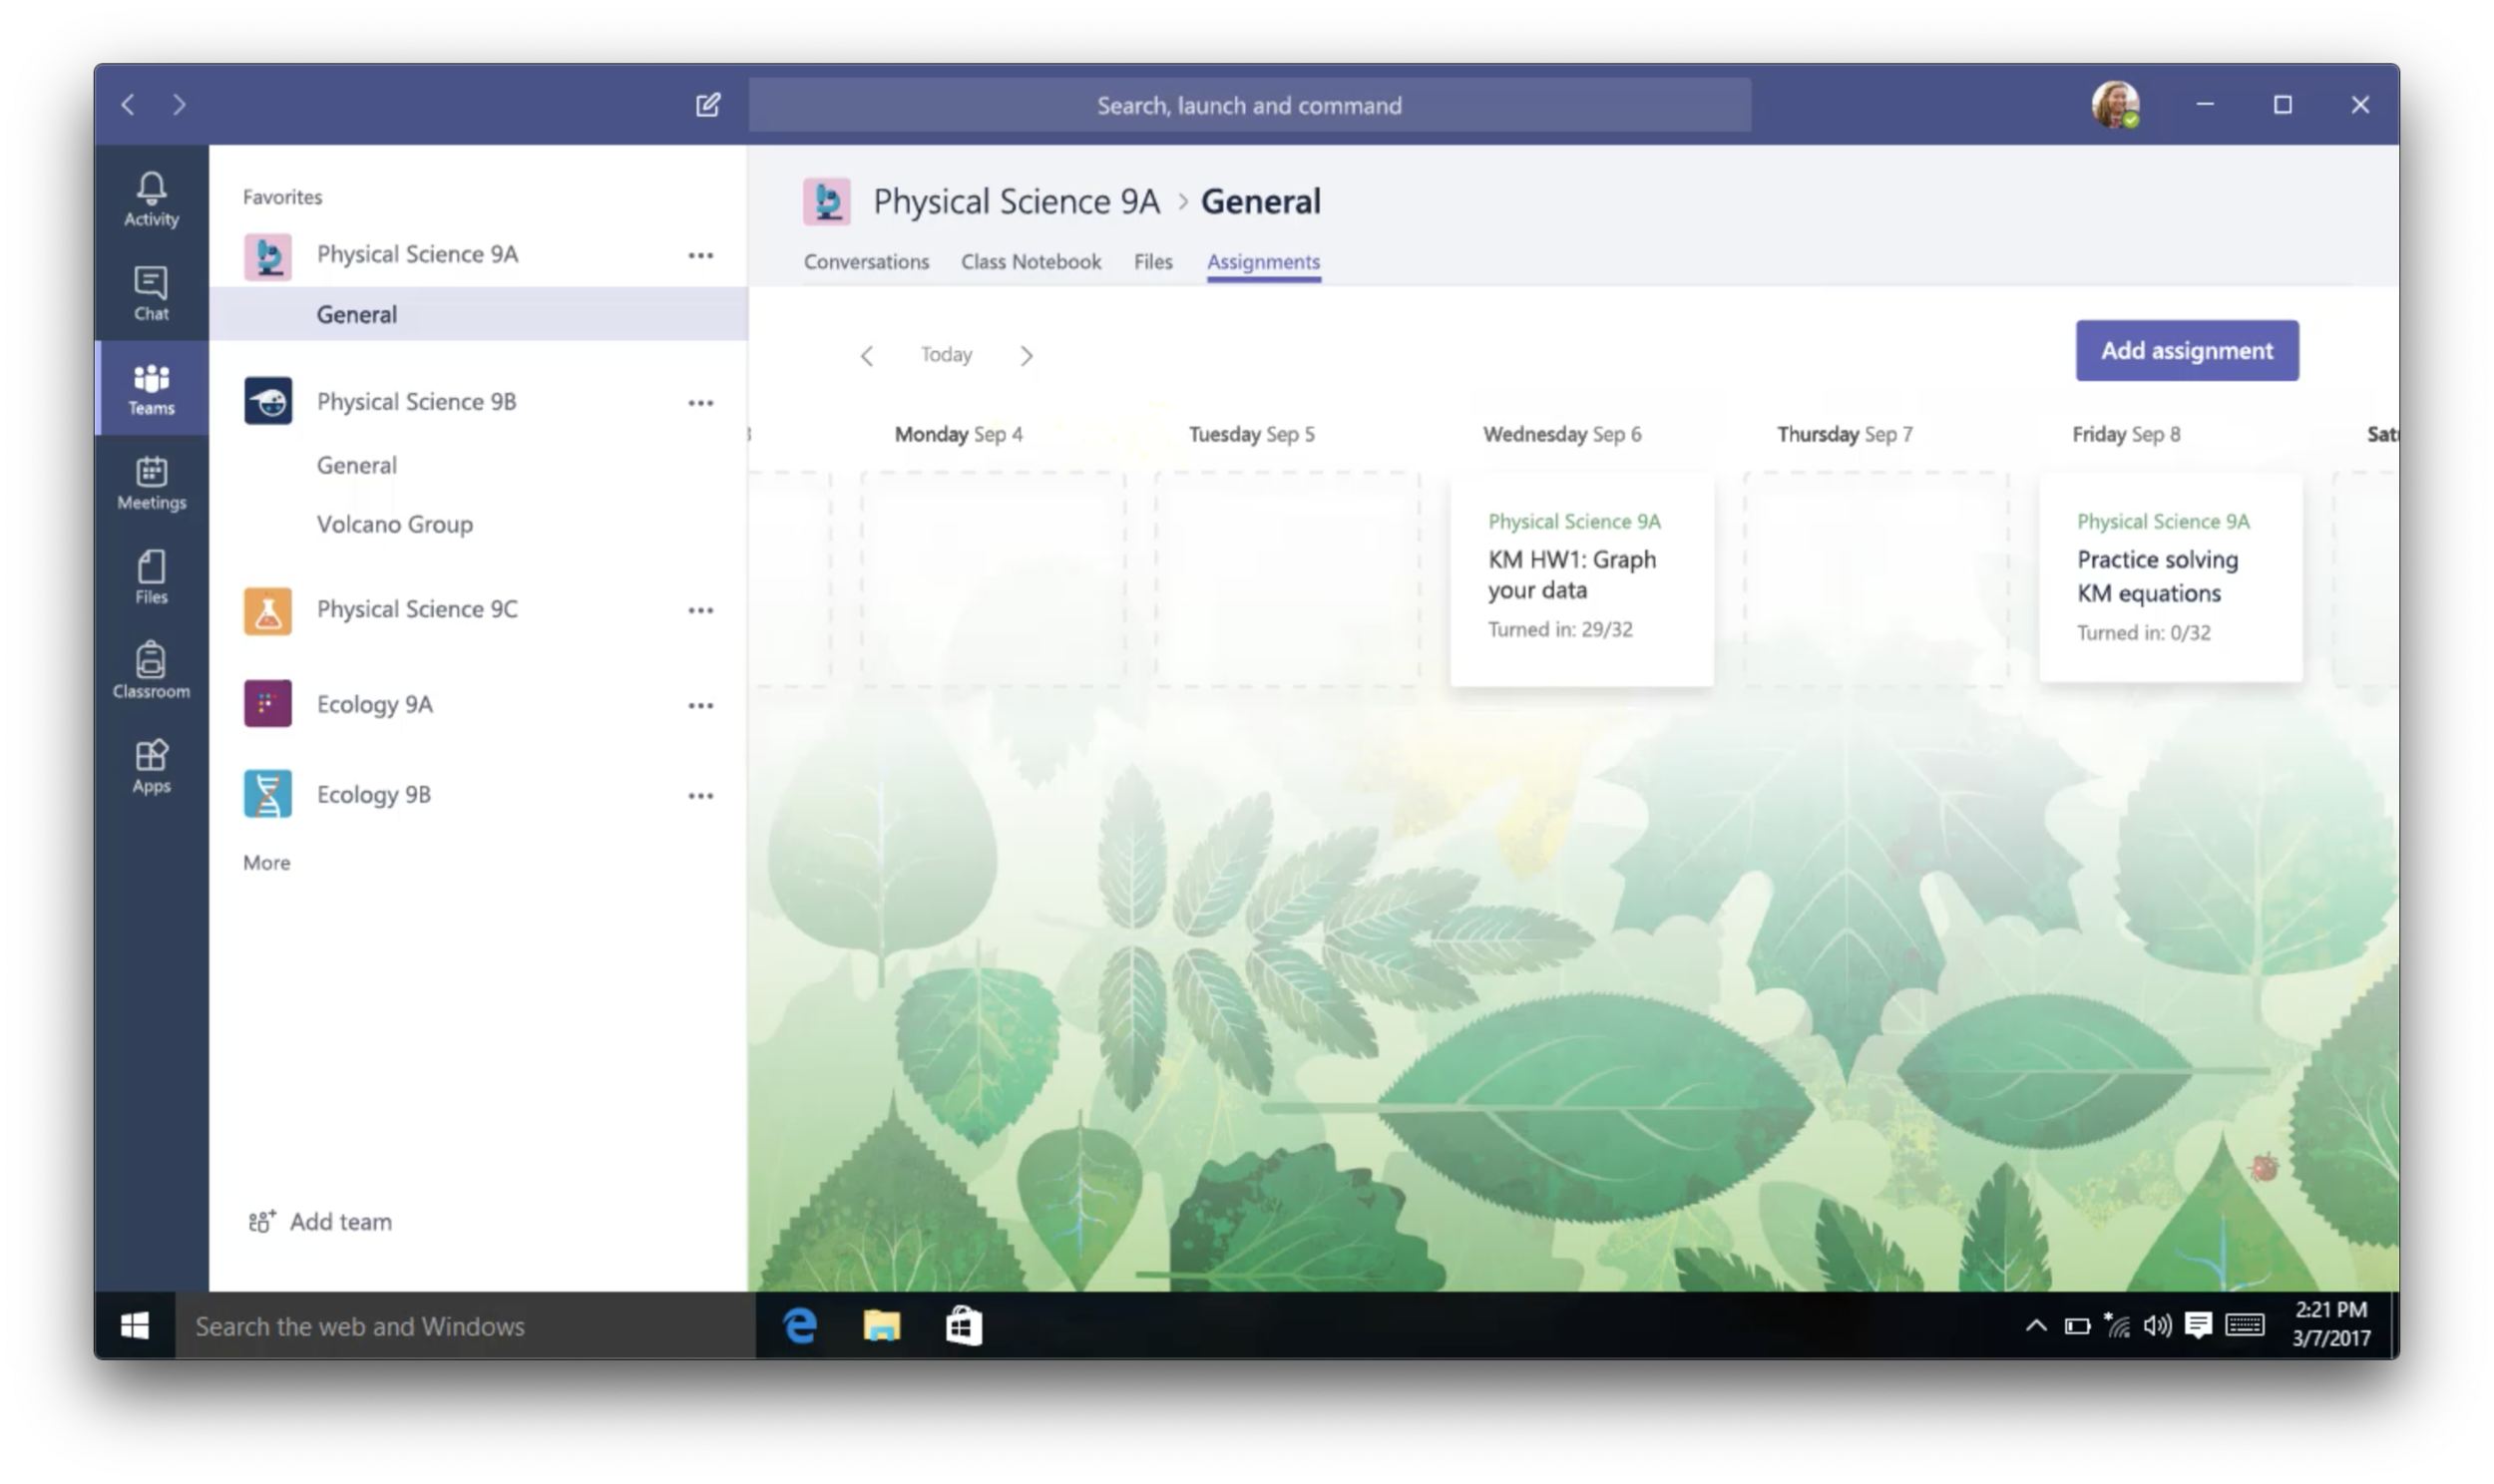
Task: Click the compose new chat icon
Action: [x=708, y=105]
